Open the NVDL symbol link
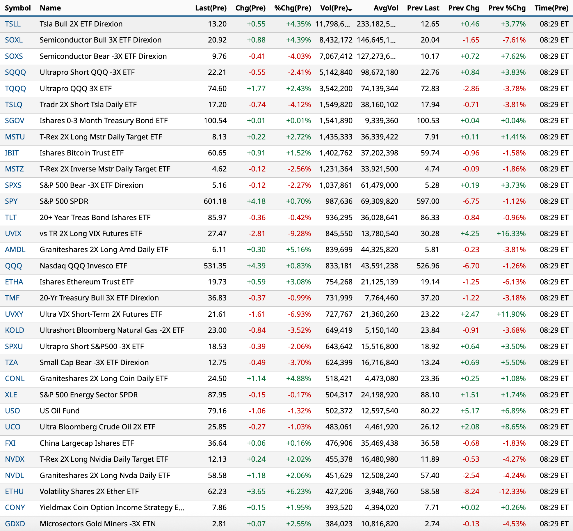Screen dimensions: 573x531 click(x=15, y=475)
